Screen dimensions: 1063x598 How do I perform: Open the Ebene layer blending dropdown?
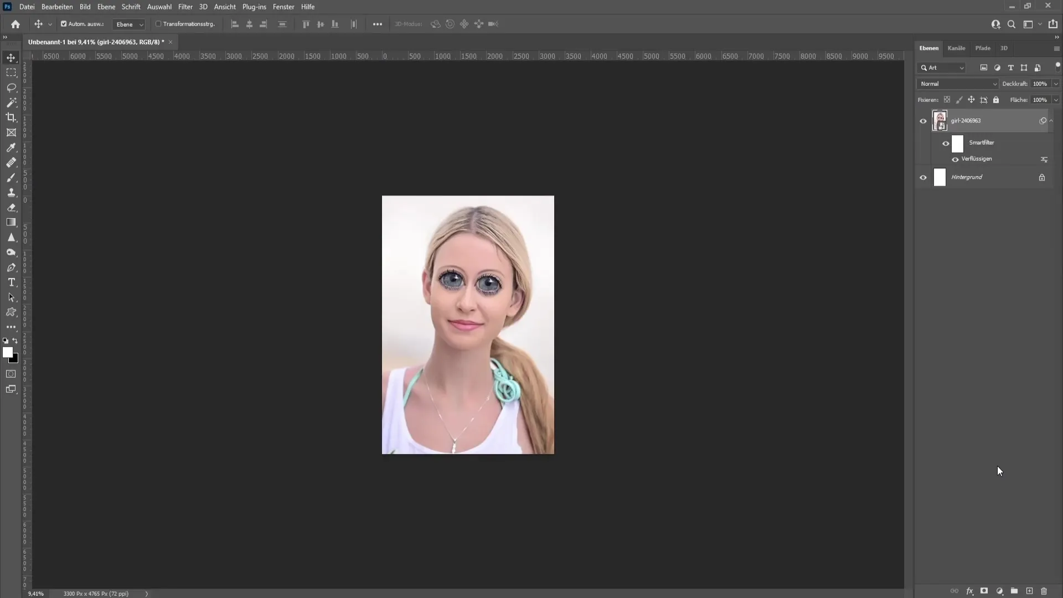[x=957, y=83]
